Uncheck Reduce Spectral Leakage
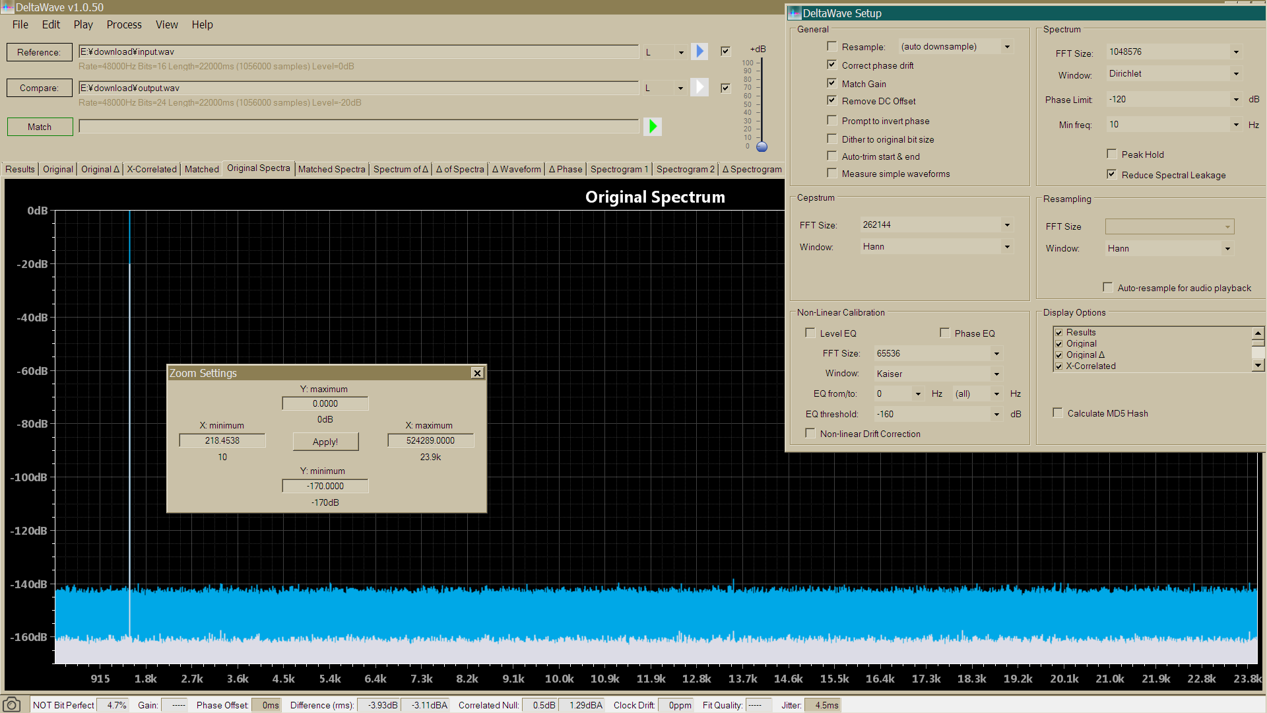This screenshot has width=1267, height=713. click(x=1111, y=174)
